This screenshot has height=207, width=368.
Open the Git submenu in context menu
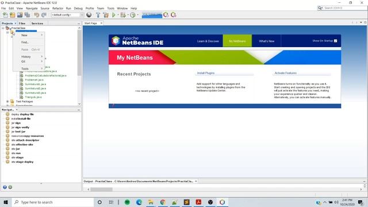29,62
